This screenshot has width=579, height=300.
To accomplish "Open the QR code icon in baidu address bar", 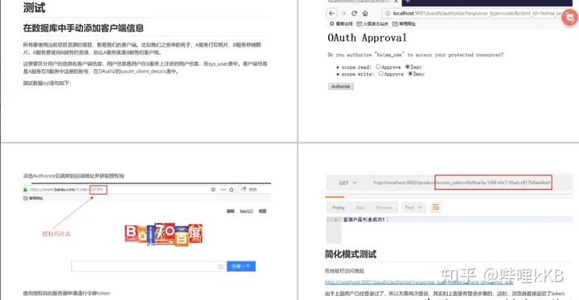I will pos(213,190).
